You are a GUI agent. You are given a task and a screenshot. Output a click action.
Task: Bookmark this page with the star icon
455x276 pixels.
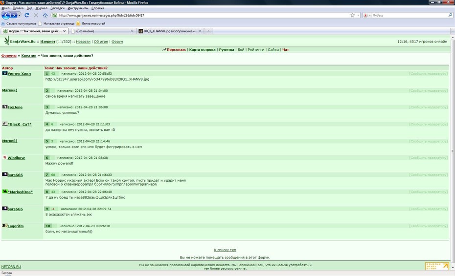(352, 15)
